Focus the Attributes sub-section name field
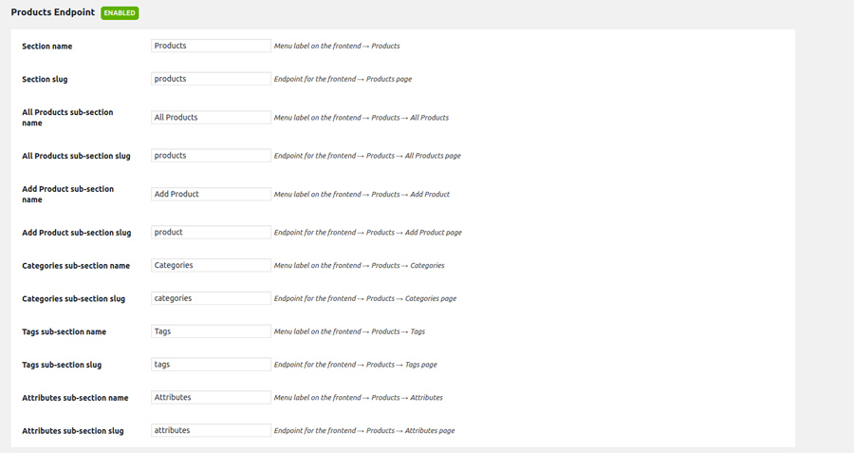This screenshot has height=453, width=854. click(x=211, y=398)
